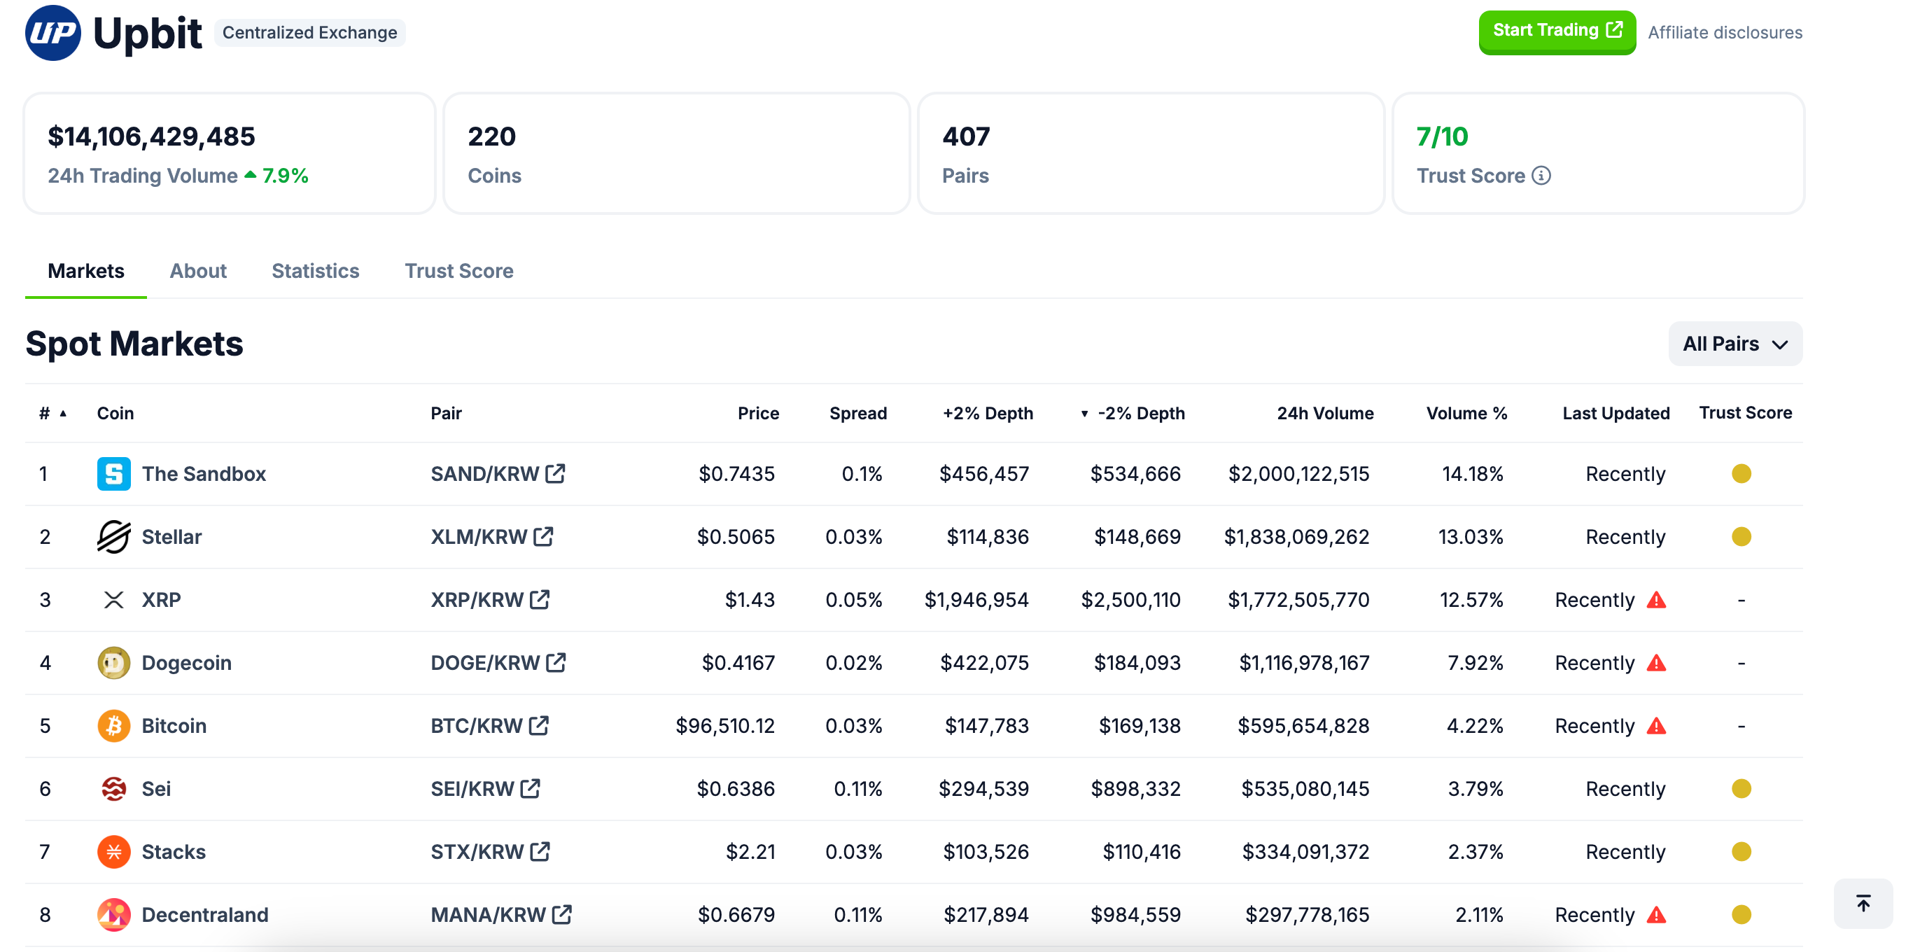Click the Stacks coin icon

pos(113,852)
